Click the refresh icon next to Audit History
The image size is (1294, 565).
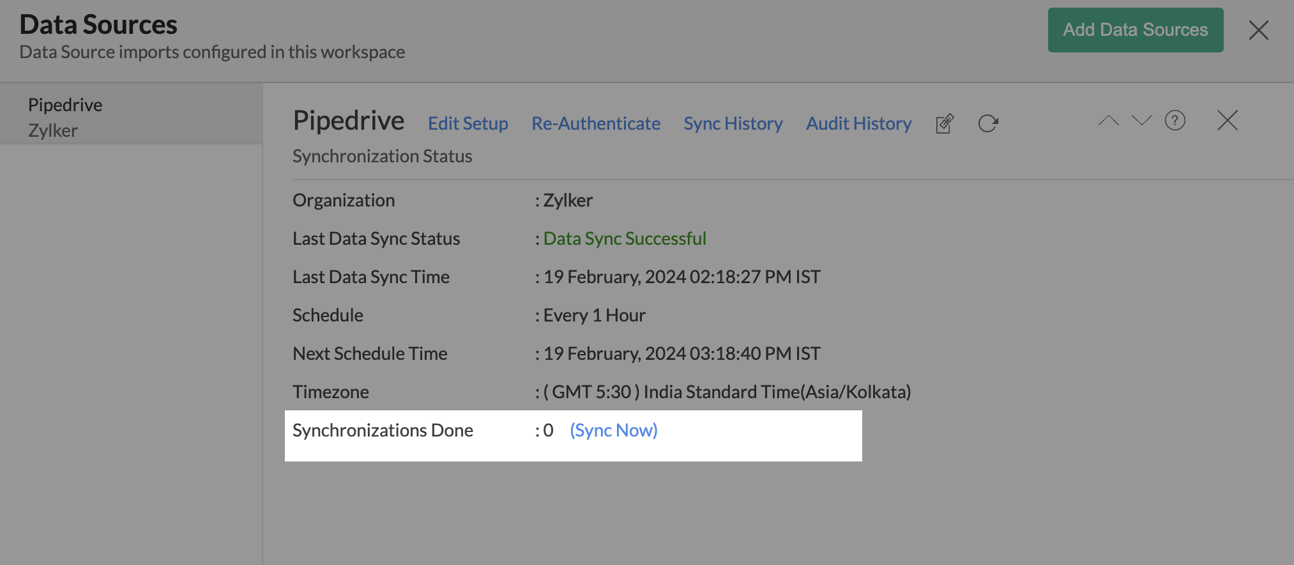click(988, 123)
